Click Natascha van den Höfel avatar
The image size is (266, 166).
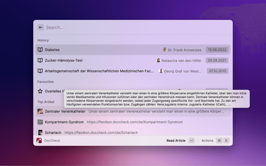pyautogui.click(x=158, y=60)
